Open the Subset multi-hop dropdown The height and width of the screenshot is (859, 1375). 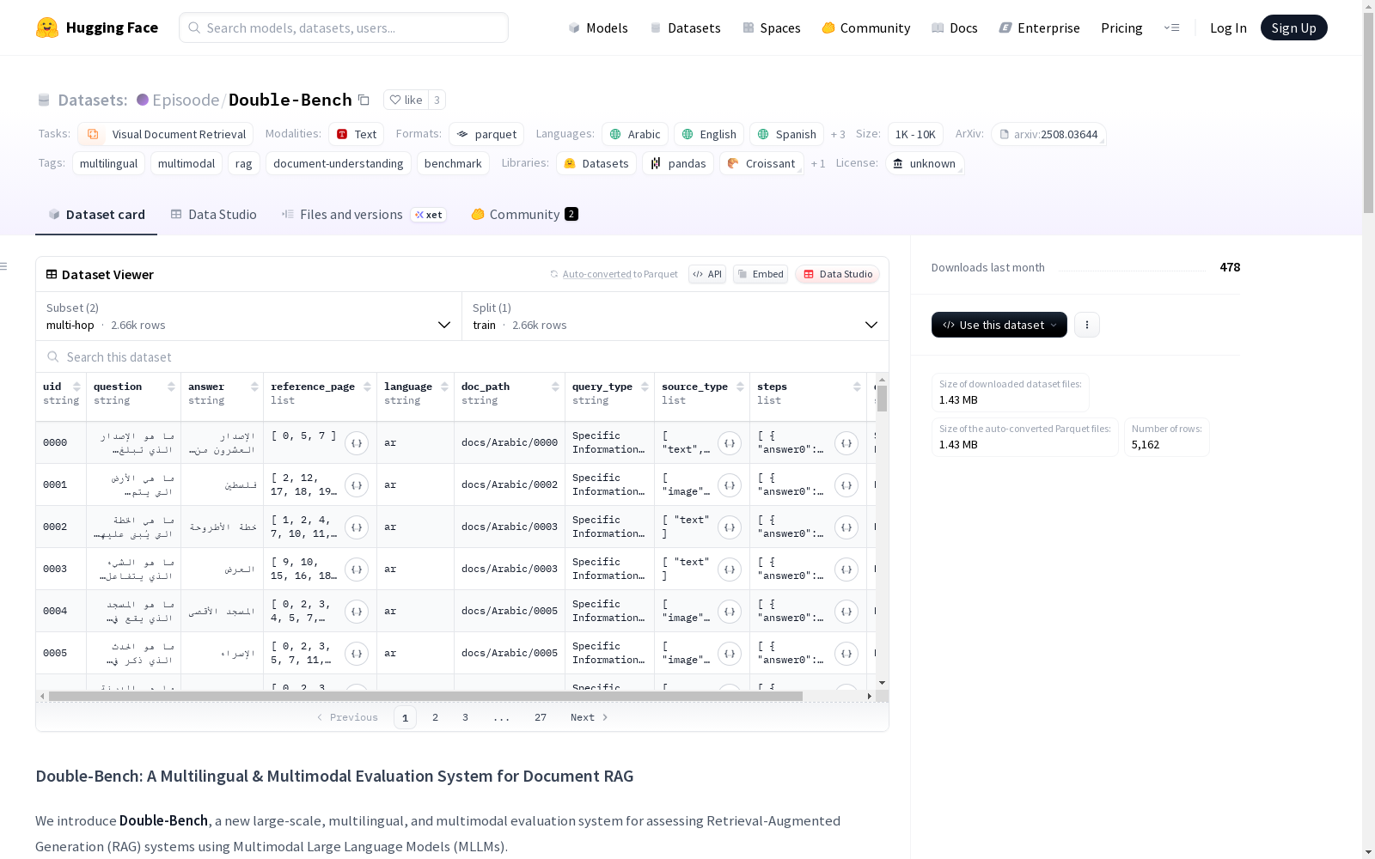coord(248,316)
